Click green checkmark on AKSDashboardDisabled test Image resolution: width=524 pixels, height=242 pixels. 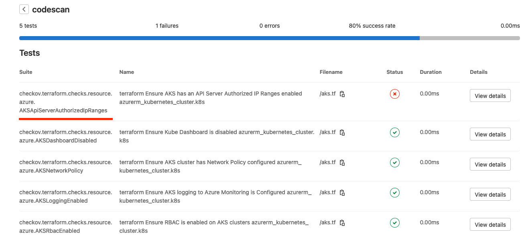[394, 132]
